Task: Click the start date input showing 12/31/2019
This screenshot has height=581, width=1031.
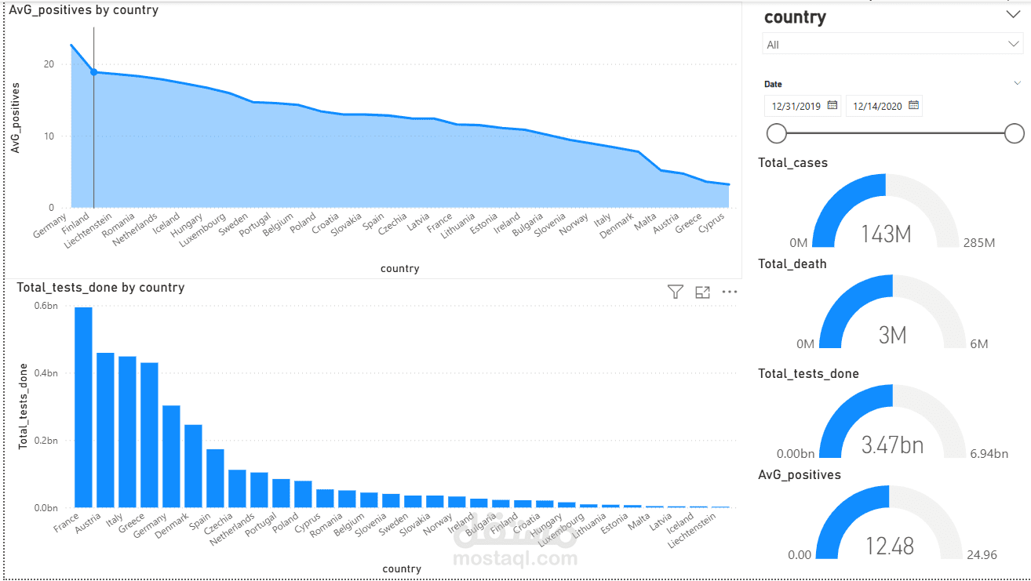Action: click(796, 105)
